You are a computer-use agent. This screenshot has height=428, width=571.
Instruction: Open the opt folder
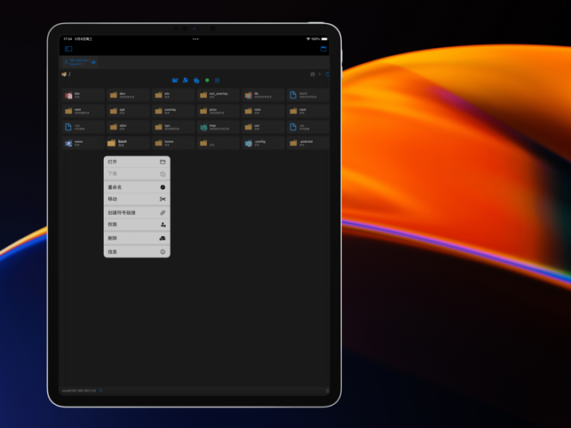128,111
